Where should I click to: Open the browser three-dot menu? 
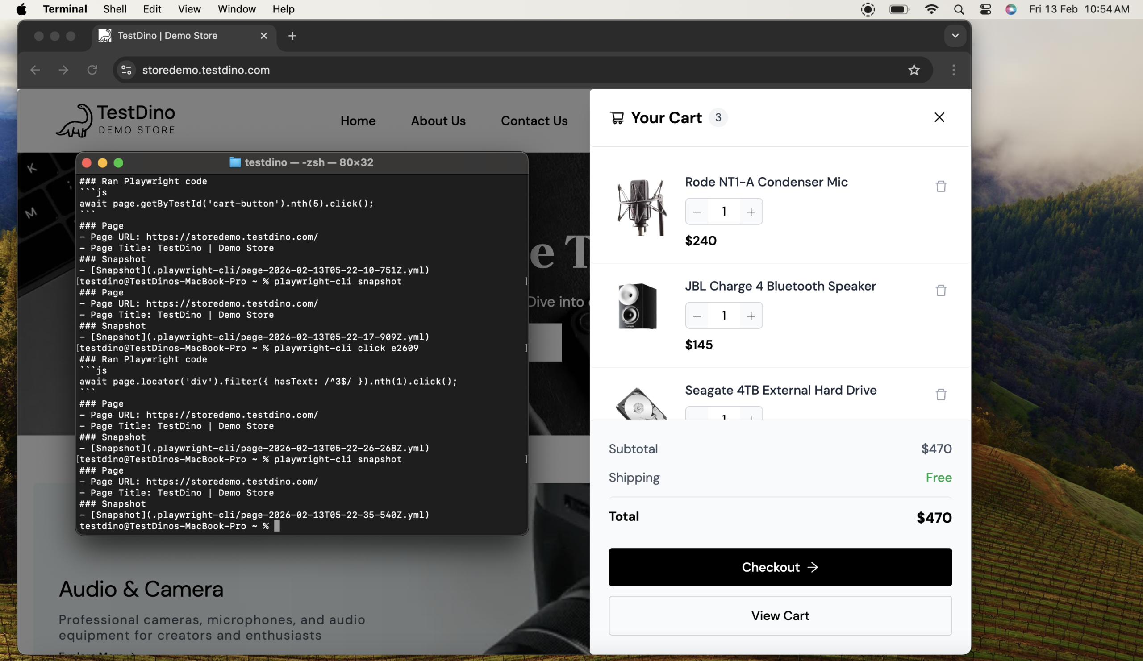tap(953, 70)
